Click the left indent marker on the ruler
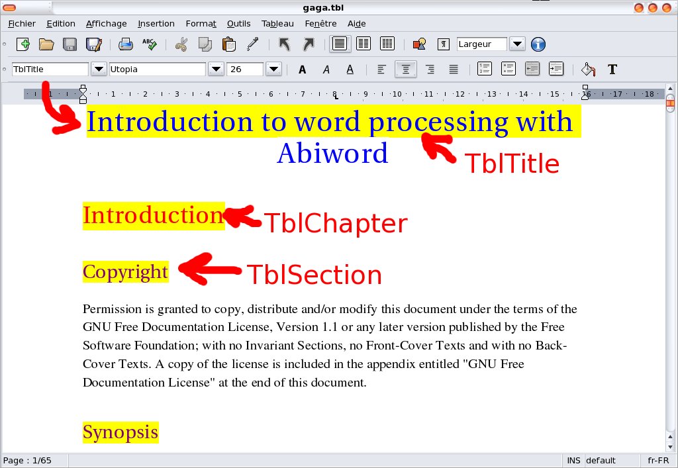 click(x=83, y=94)
